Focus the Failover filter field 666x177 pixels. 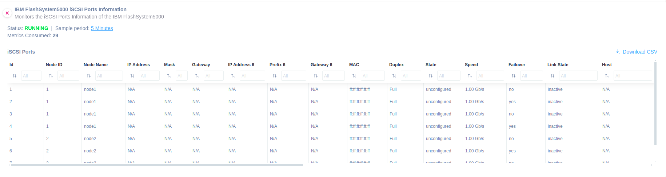point(531,76)
